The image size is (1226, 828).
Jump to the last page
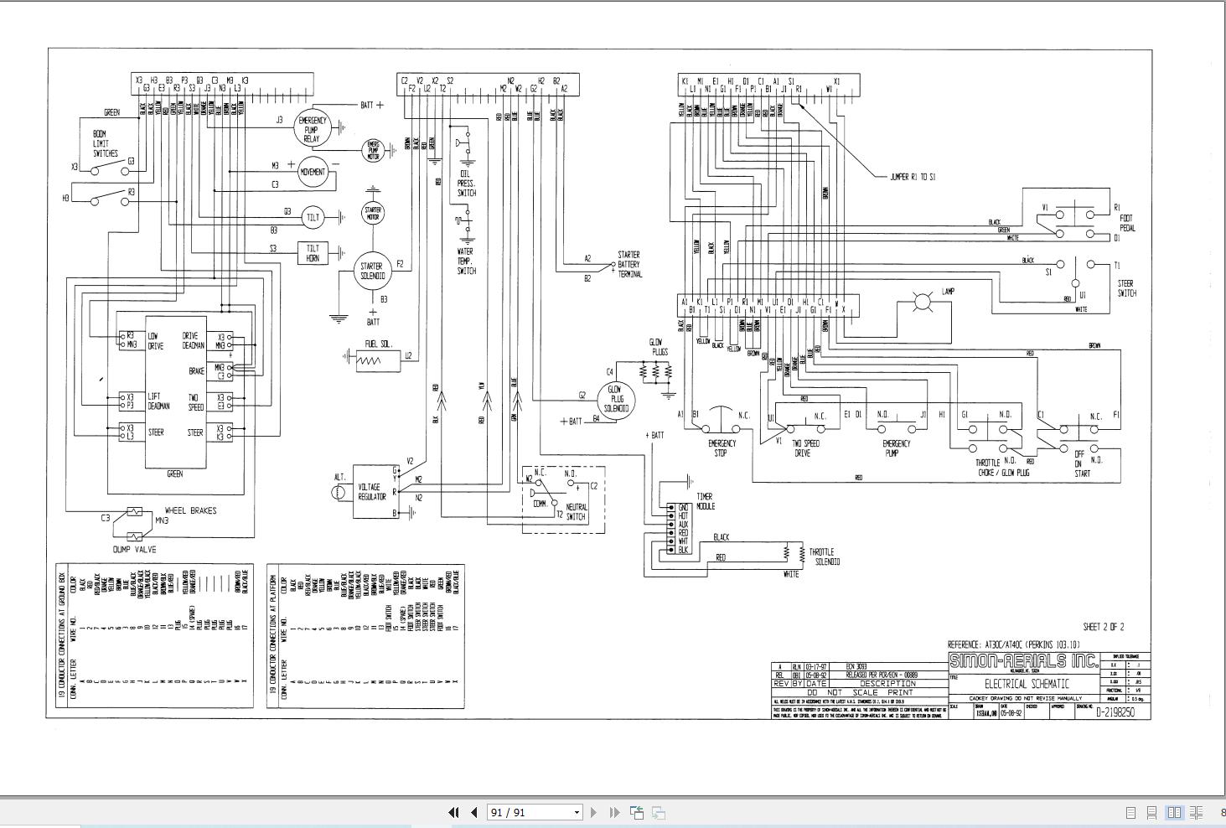pyautogui.click(x=614, y=812)
